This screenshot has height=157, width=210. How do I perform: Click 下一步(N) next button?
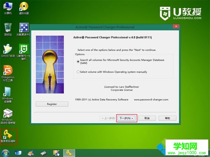pos(127,118)
